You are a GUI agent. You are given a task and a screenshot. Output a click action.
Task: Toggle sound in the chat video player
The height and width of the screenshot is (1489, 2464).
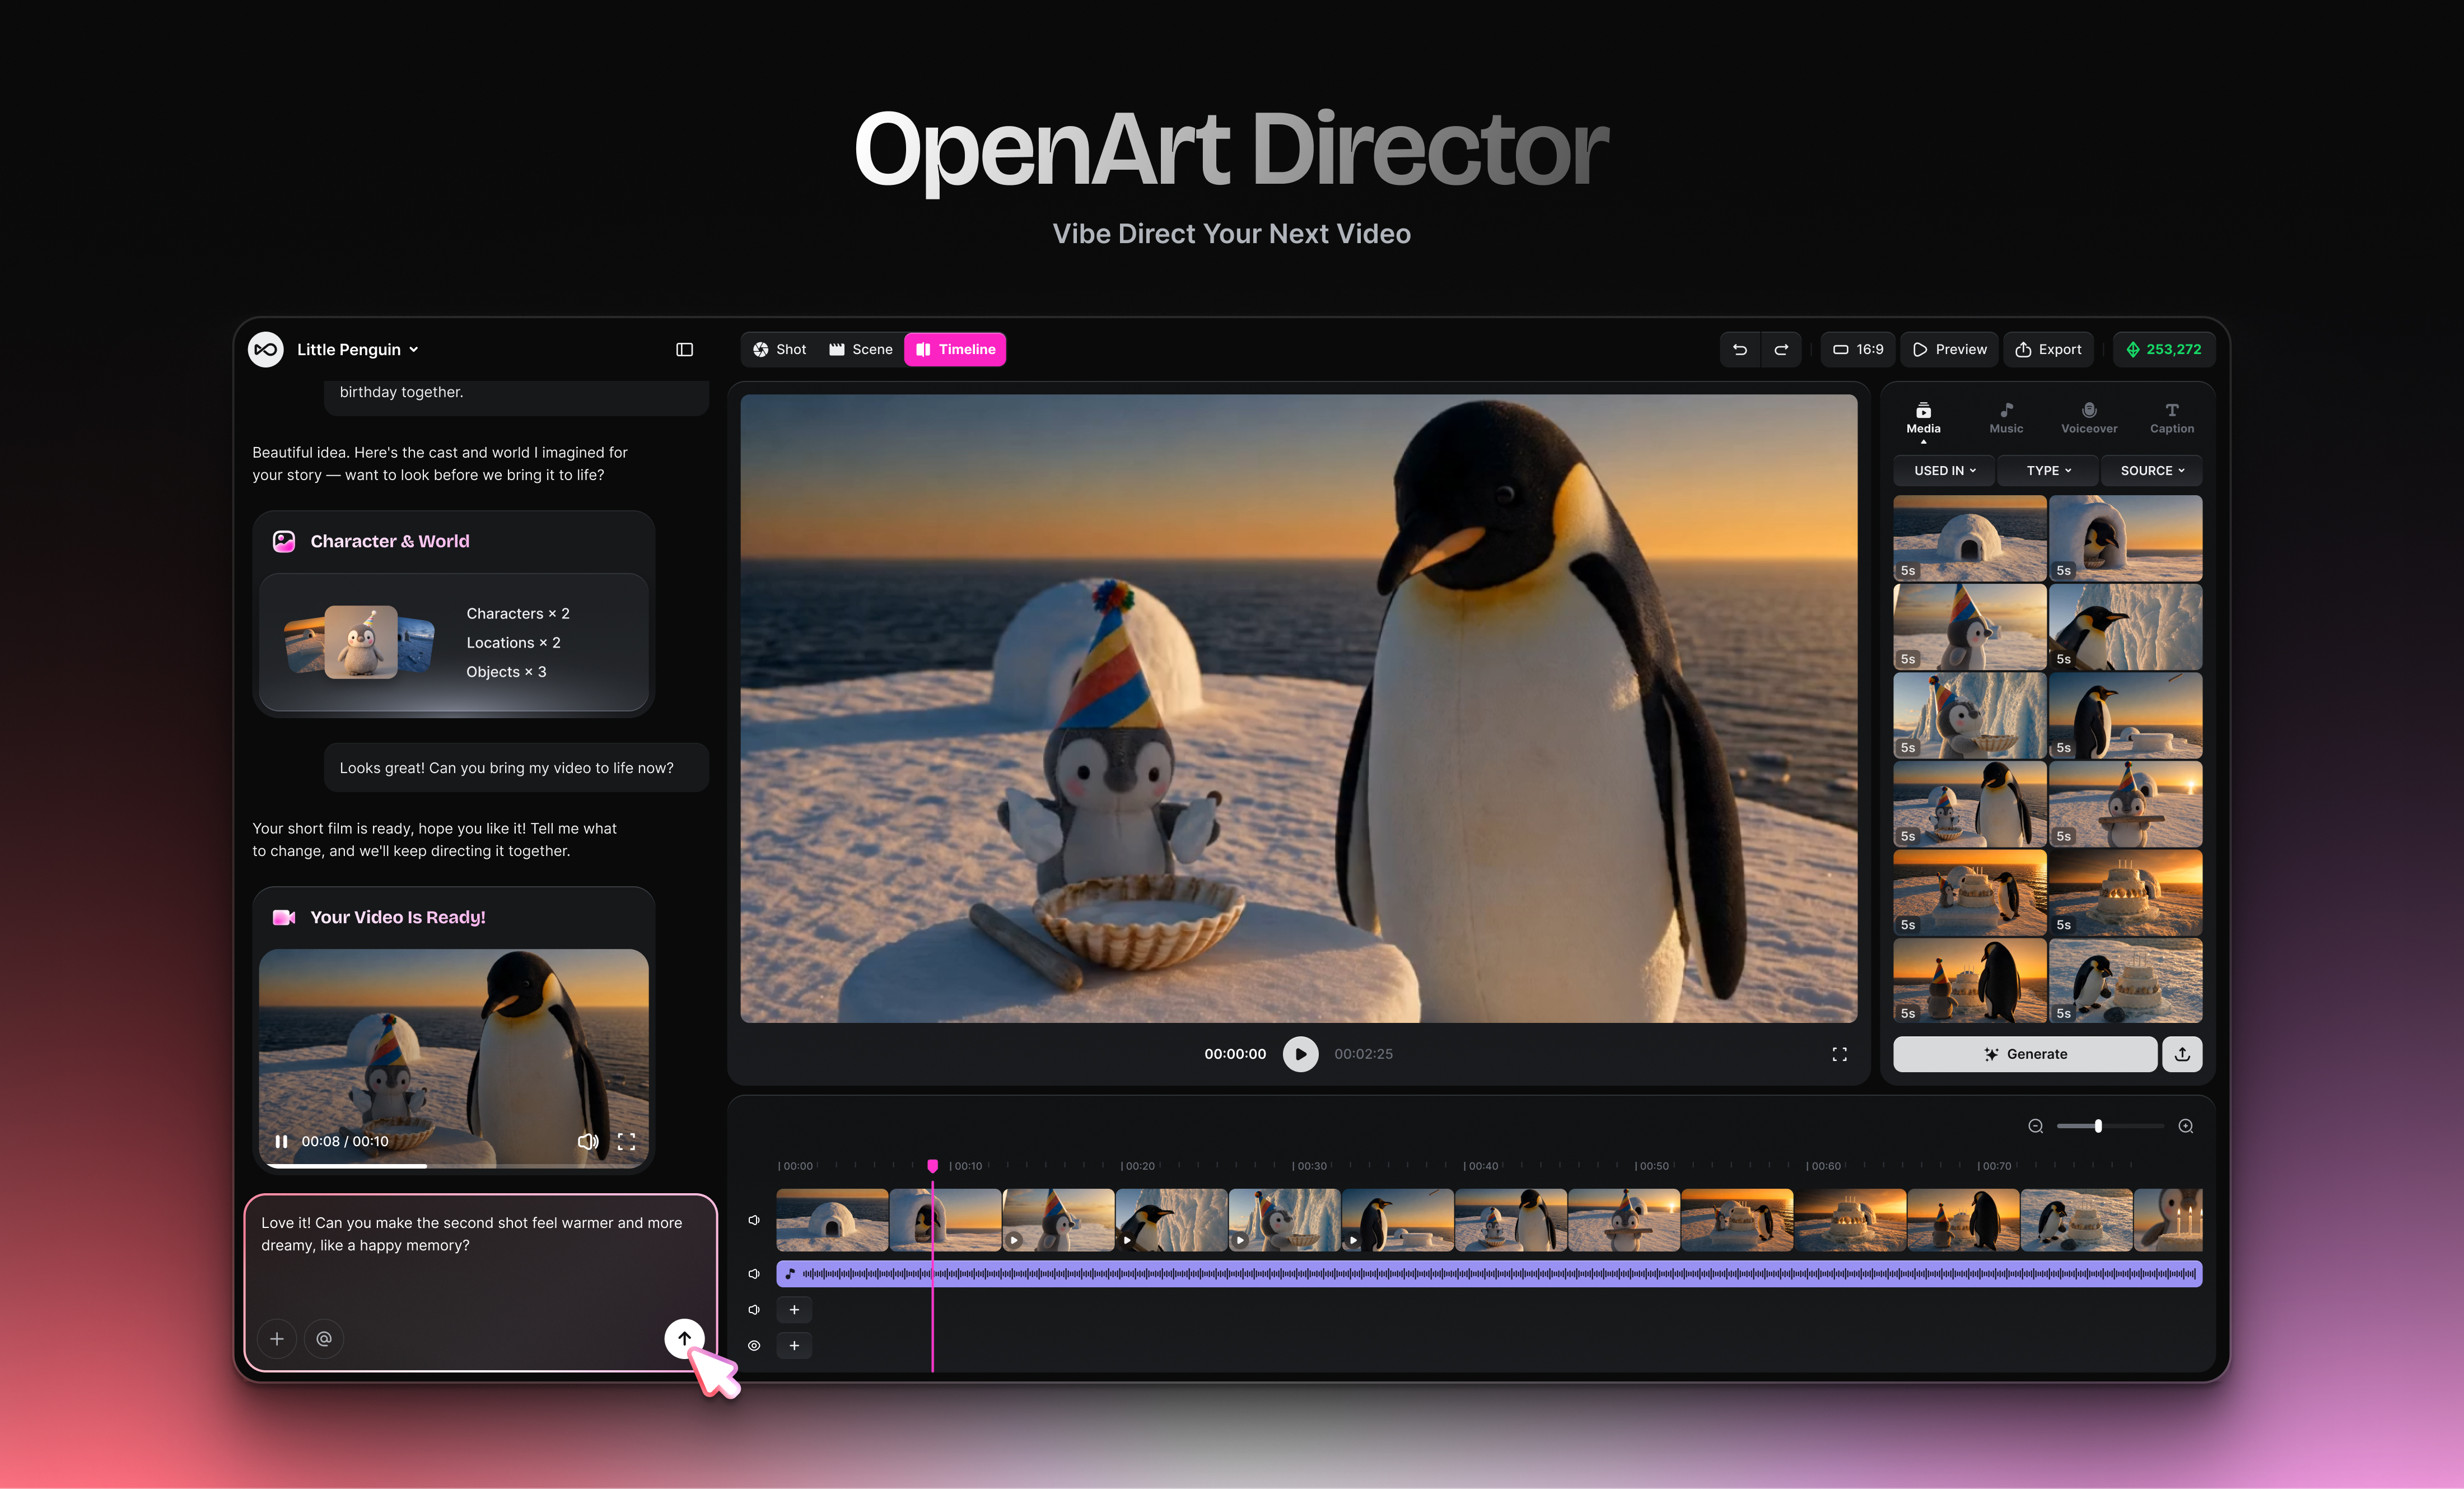(588, 1142)
